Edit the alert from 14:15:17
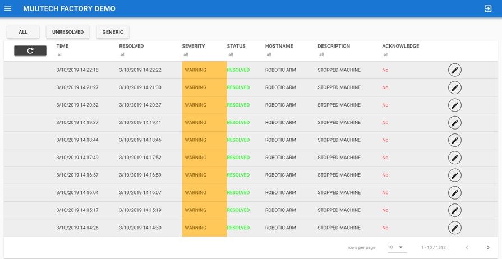 tap(455, 210)
